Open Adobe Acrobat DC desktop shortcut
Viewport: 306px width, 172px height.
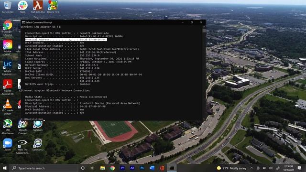coord(8,87)
